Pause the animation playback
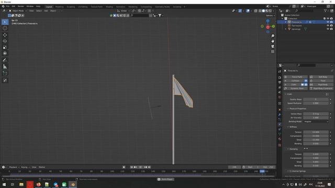The height and width of the screenshot is (188, 335). (x=140, y=167)
